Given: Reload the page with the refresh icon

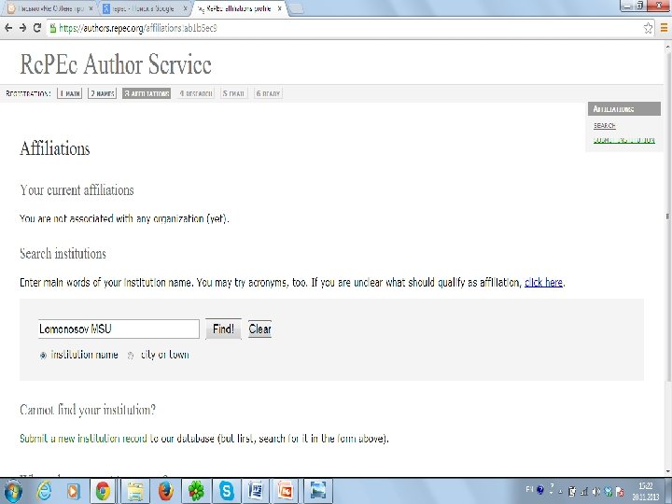Looking at the screenshot, I should pos(37,28).
